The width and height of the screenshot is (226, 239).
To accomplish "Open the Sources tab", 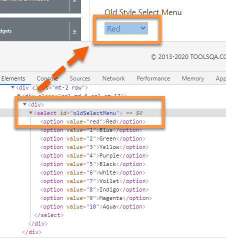I will tap(80, 78).
